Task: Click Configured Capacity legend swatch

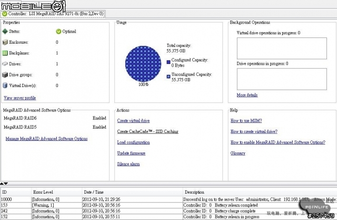Action: click(168, 62)
